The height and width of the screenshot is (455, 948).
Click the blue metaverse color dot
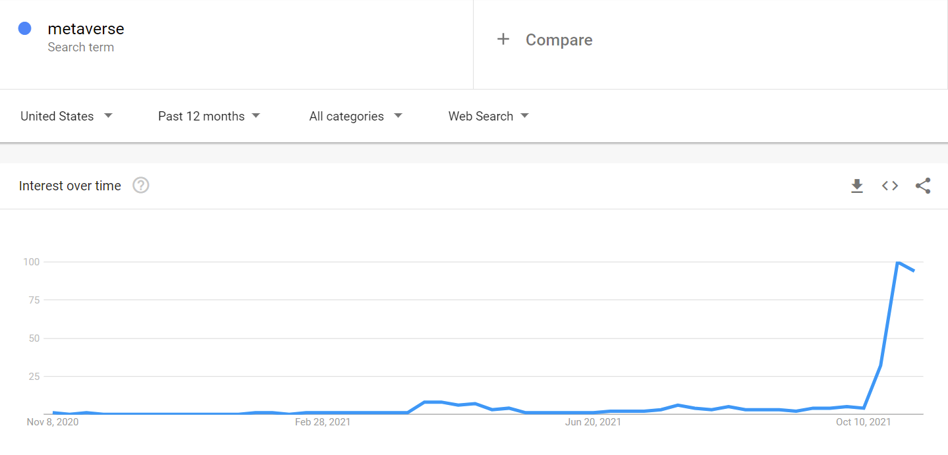[25, 28]
